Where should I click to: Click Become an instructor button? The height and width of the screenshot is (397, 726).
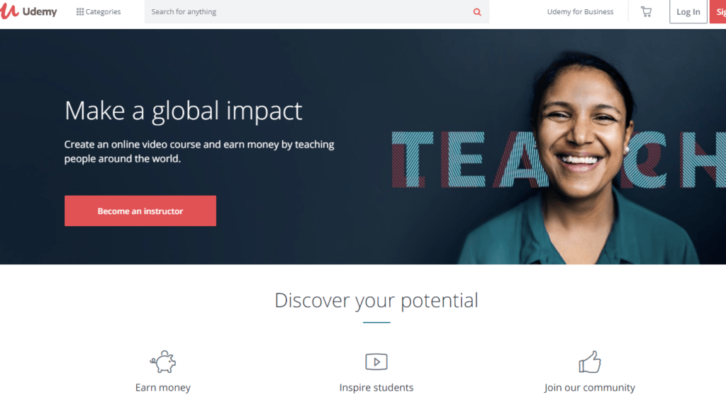click(x=140, y=211)
